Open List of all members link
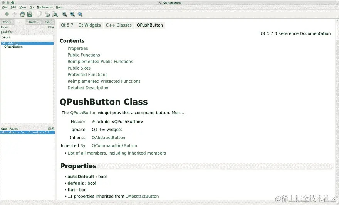Image resolution: width=339 pixels, height=205 pixels. coord(117,153)
